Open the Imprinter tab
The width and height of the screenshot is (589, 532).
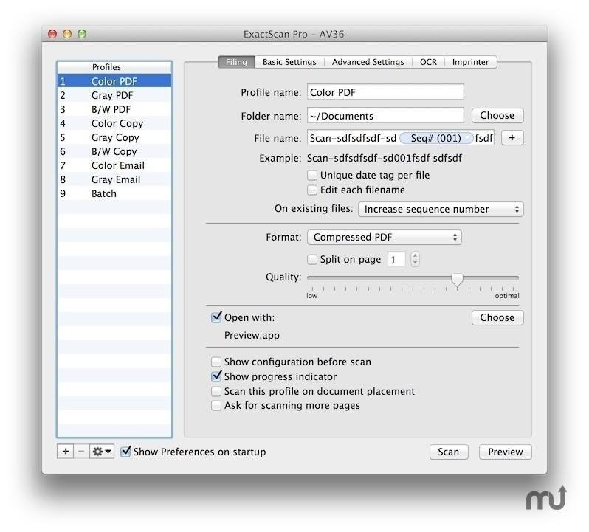pos(471,62)
